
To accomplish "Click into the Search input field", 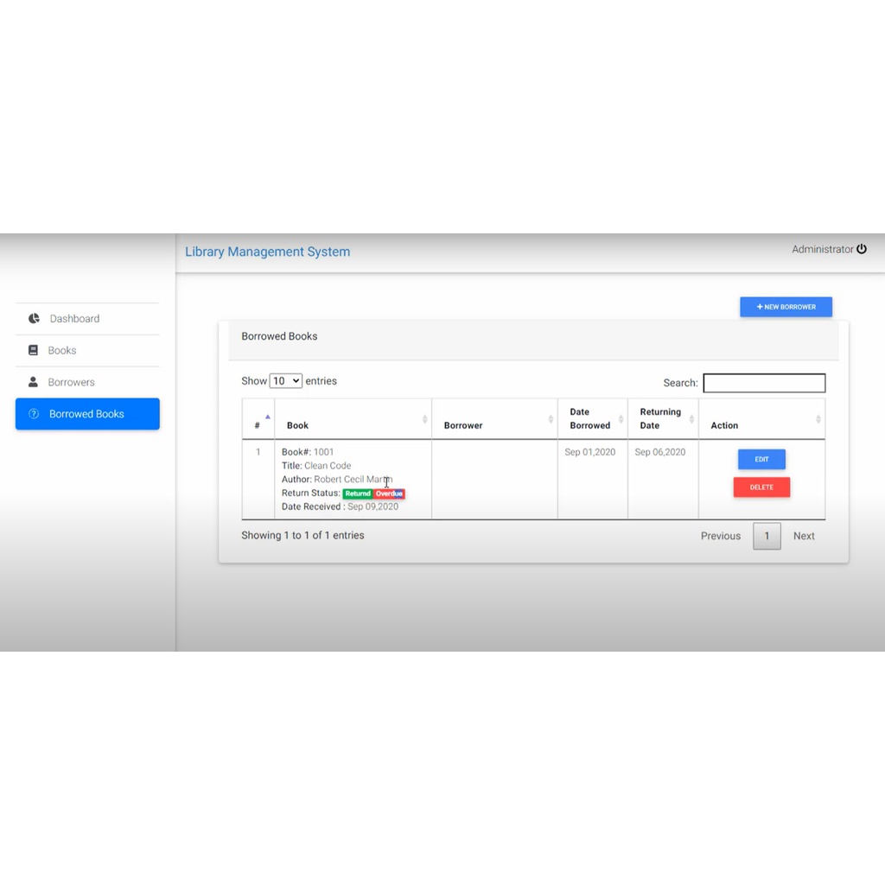I will tap(764, 383).
